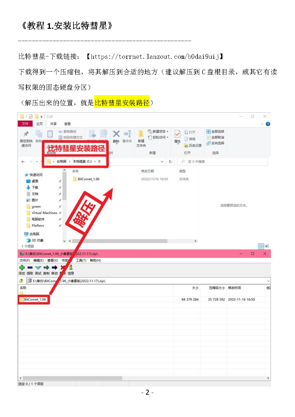Click 7-Zip Add (添加) toolbar icon
295x417 pixels.
22,267
